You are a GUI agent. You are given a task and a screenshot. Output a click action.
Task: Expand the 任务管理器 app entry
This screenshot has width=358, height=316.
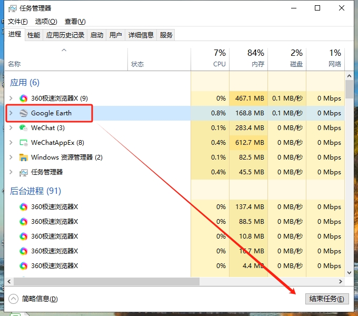pyautogui.click(x=11, y=172)
